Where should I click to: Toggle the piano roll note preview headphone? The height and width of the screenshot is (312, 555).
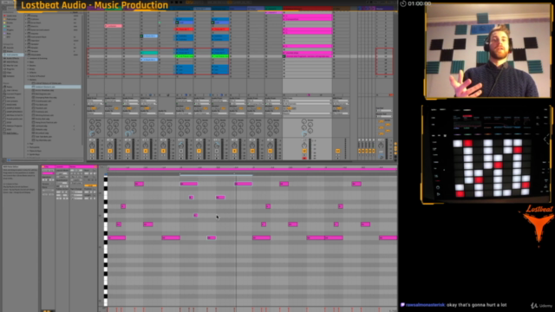click(106, 175)
